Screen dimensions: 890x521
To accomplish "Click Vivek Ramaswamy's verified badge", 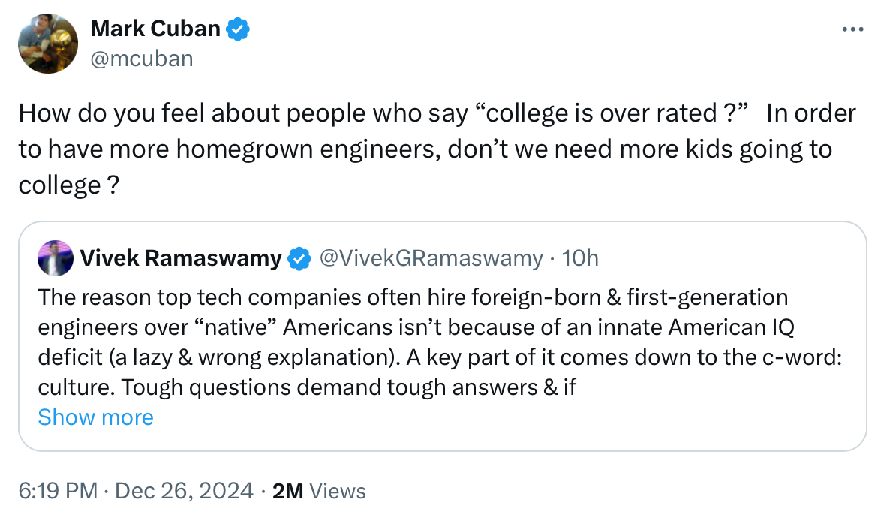I will click(299, 259).
